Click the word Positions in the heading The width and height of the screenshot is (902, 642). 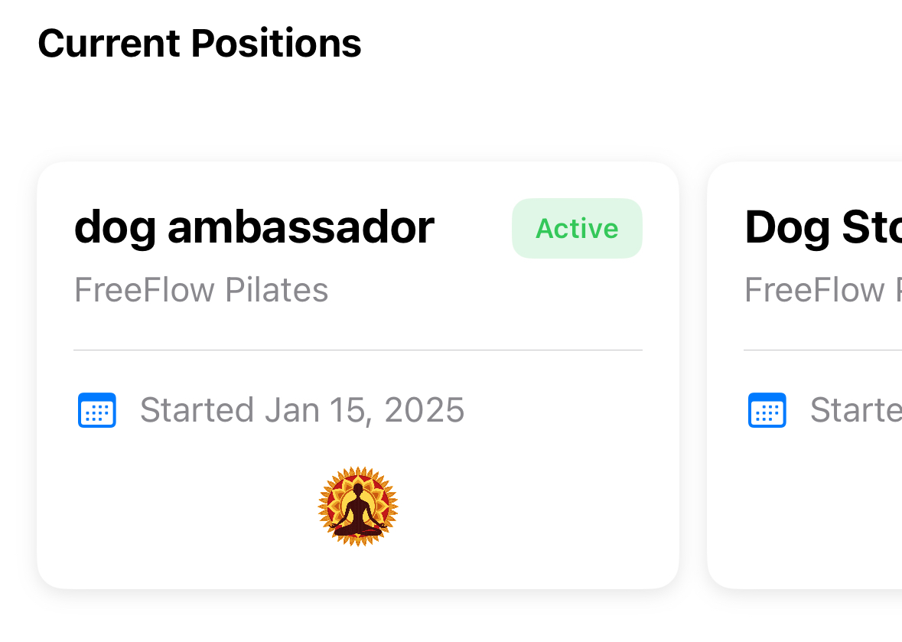(x=276, y=44)
